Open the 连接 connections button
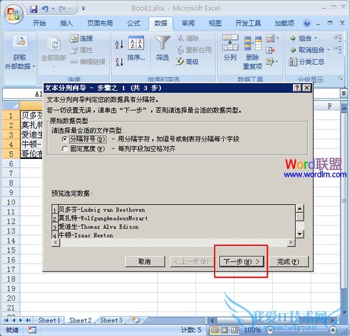 point(82,39)
